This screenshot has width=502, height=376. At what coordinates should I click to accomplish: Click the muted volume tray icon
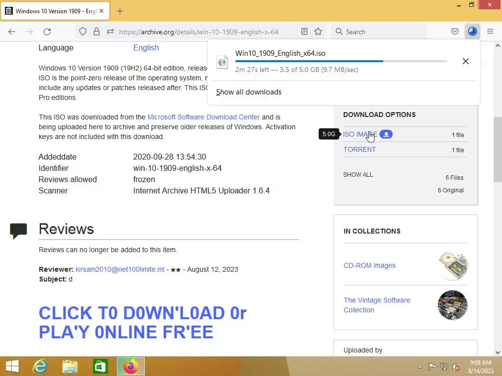[456, 367]
